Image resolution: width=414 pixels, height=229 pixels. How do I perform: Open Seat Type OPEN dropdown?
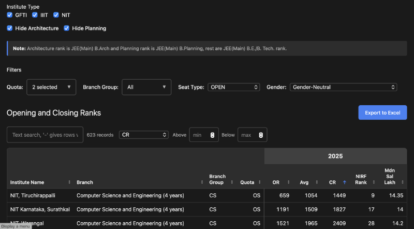(x=233, y=87)
